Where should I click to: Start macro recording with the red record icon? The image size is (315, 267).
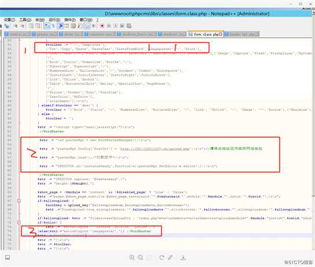coord(102,25)
